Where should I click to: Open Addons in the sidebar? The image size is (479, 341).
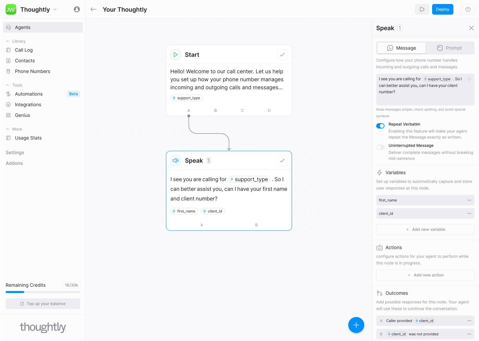tap(14, 163)
